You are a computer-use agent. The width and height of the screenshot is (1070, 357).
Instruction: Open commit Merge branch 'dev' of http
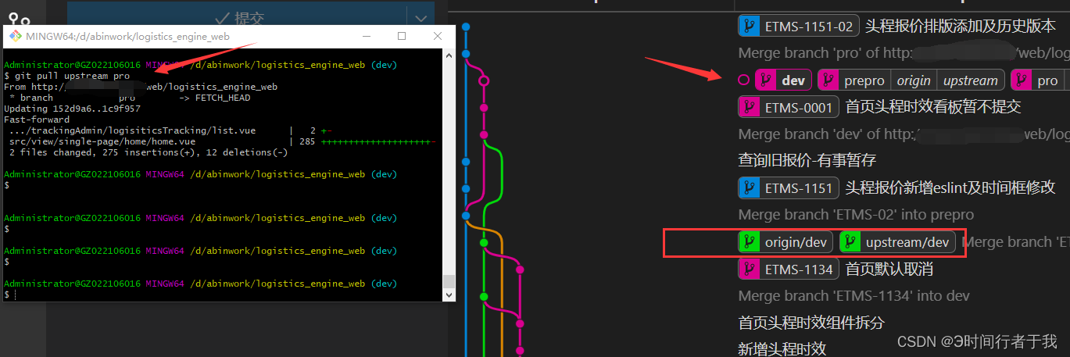[904, 134]
